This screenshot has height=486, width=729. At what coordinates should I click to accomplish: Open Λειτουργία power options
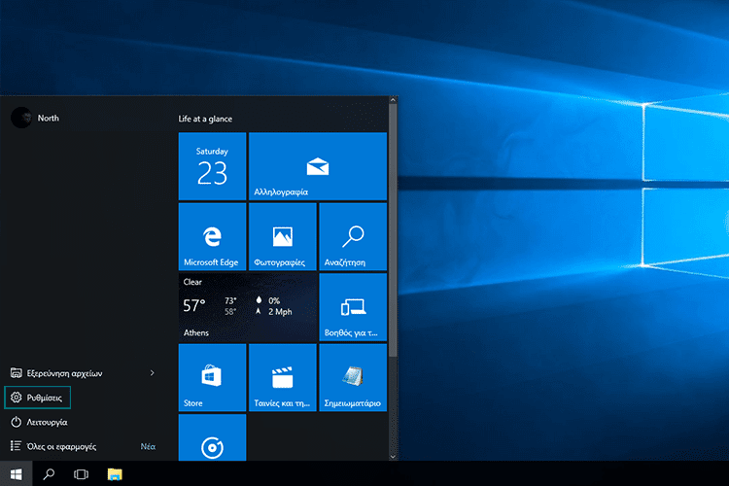tap(39, 422)
